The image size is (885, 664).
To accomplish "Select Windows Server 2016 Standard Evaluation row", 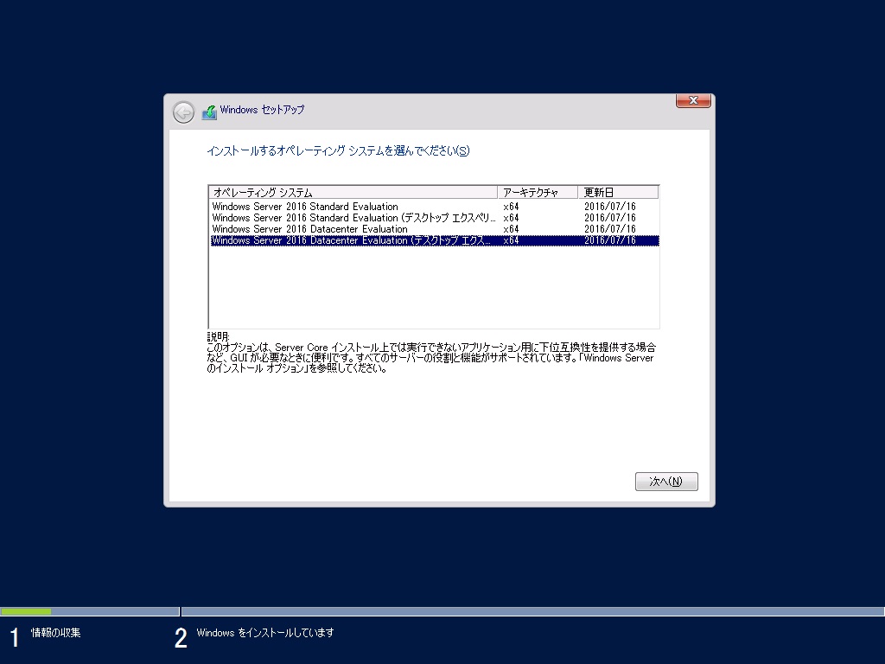I will coord(434,207).
